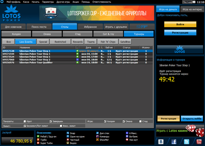Click the rebuy icon in Qualifier row
Image resolution: width=205 pixels, height=146 pixels.
(x=77, y=62)
